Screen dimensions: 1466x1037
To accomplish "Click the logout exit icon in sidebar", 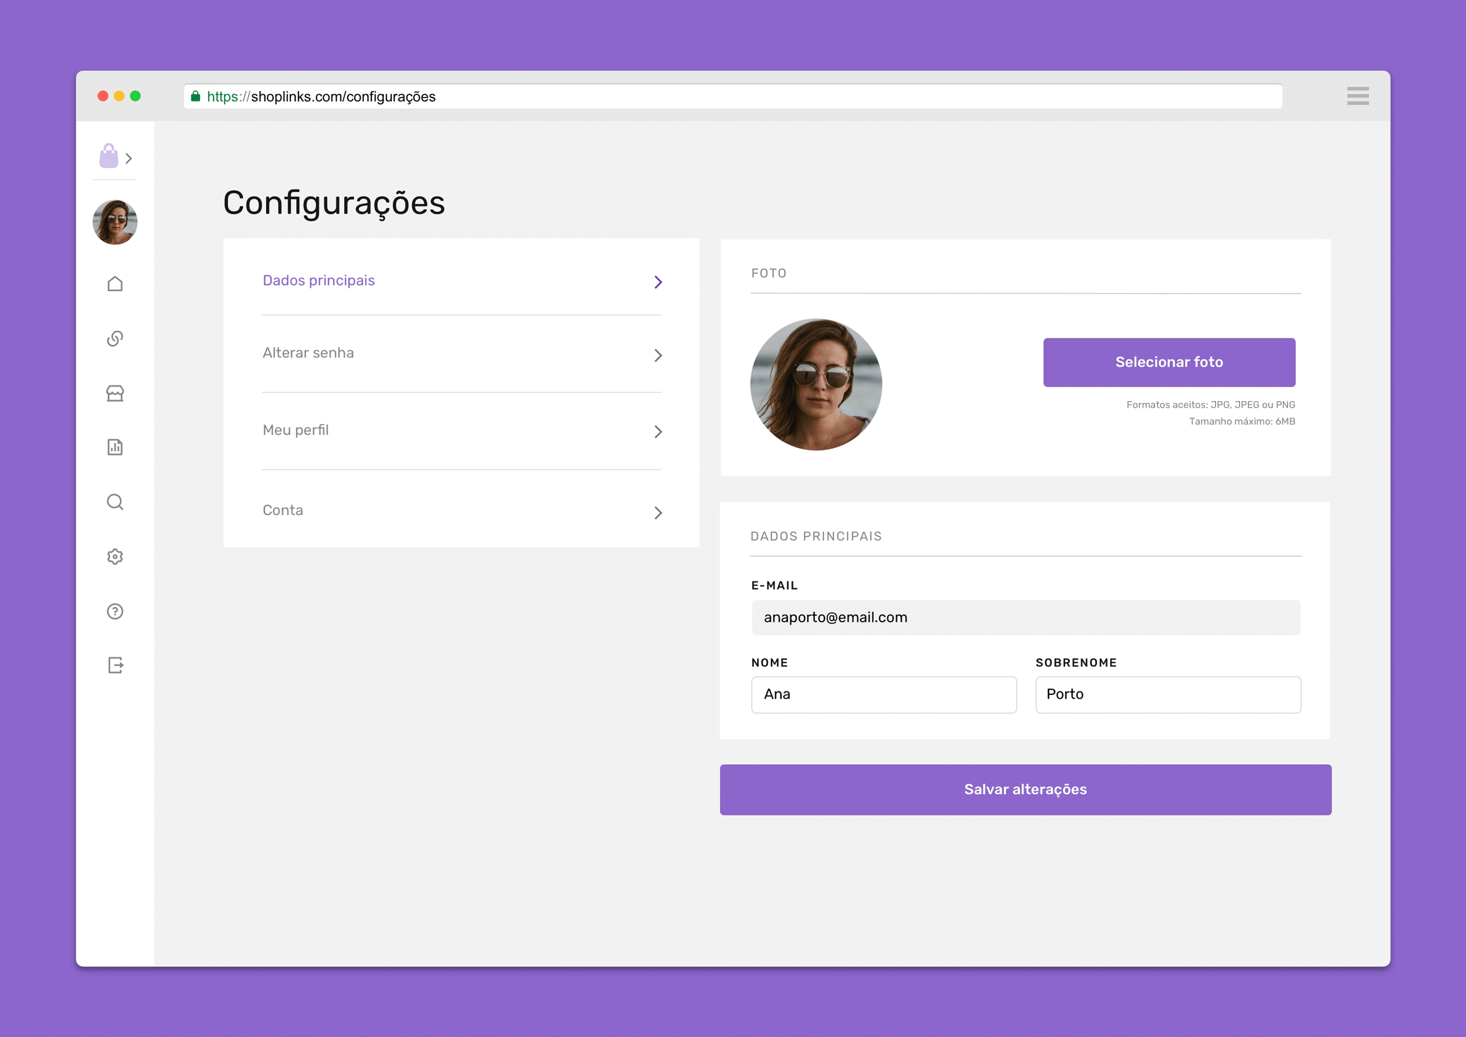I will pos(115,665).
